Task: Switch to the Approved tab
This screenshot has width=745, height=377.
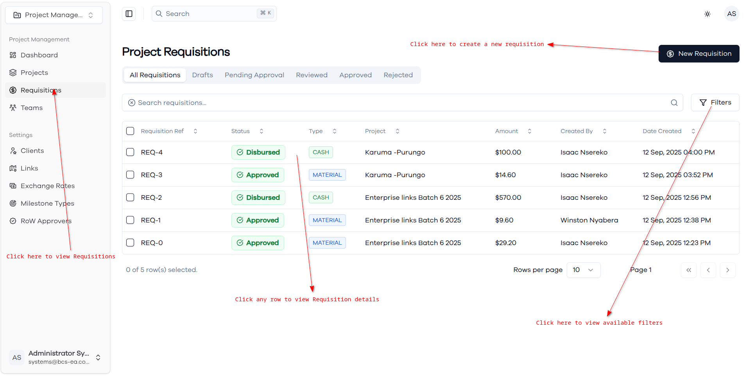Action: 355,75
